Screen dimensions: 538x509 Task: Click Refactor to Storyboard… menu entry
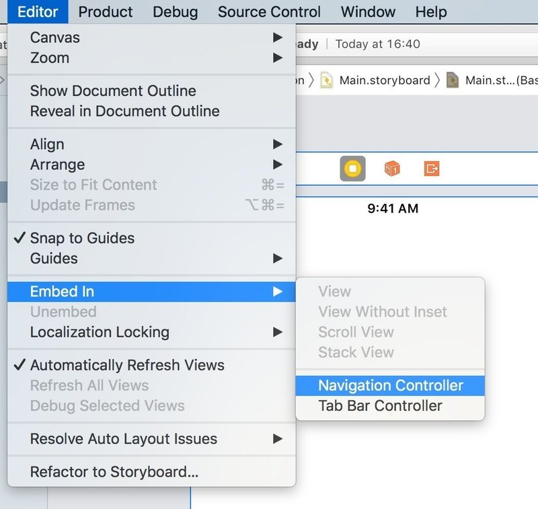coord(114,473)
